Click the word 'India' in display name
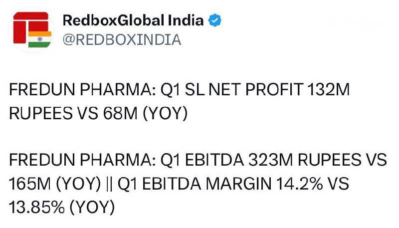 point(186,20)
